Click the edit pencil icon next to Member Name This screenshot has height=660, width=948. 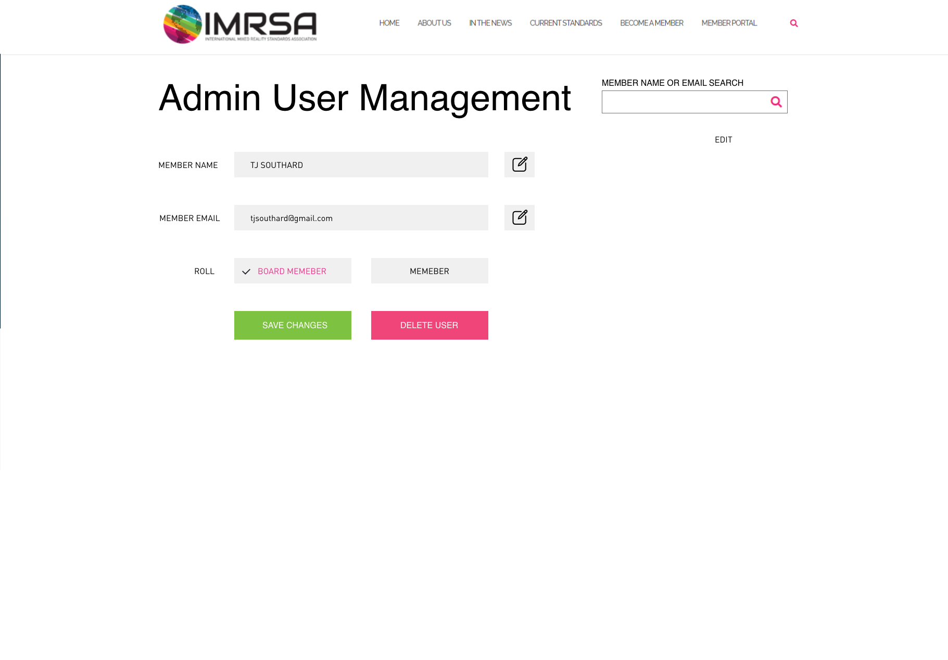tap(519, 165)
